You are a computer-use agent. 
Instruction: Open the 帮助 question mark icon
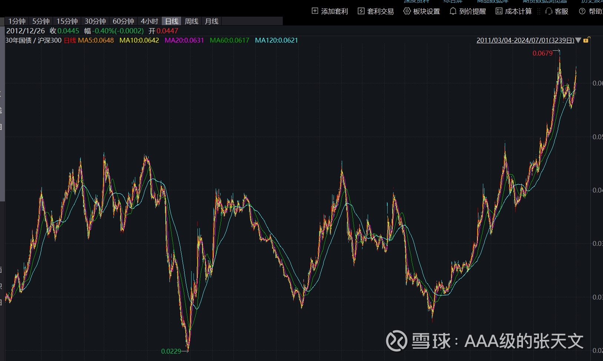(582, 11)
